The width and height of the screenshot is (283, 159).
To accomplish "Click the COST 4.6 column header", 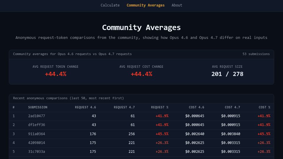I will [196, 107].
